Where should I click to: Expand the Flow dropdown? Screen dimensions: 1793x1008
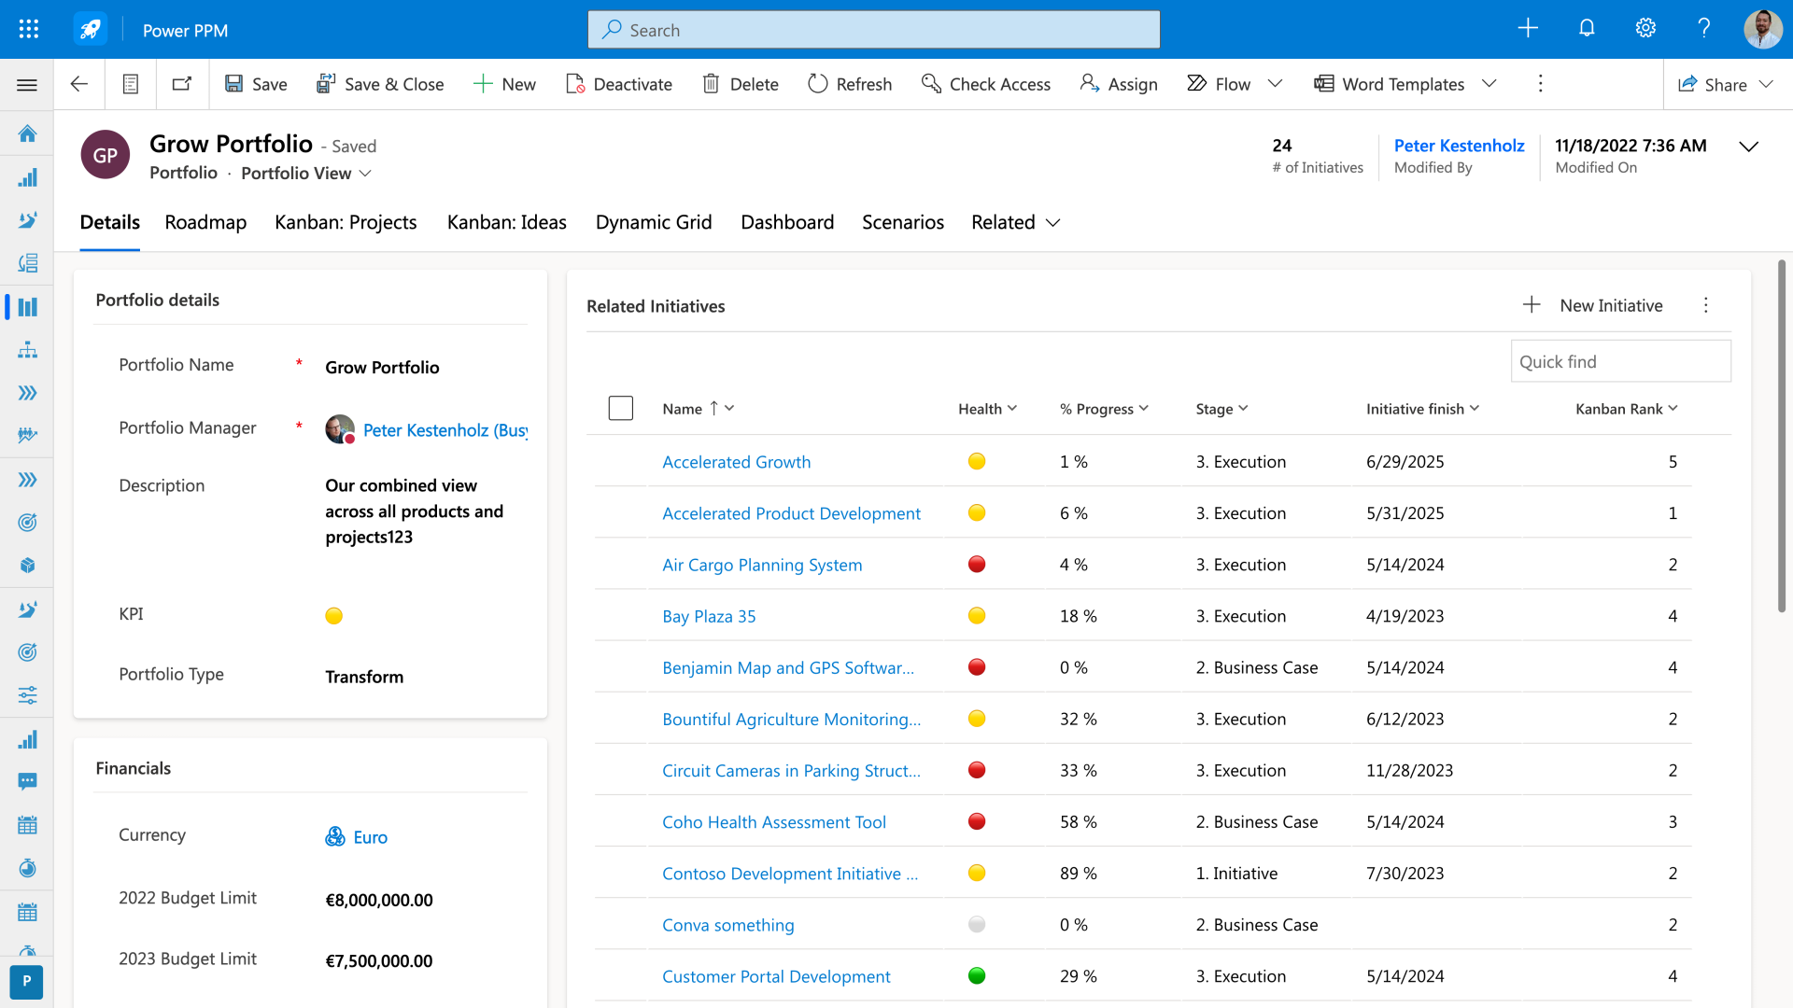1275,84
